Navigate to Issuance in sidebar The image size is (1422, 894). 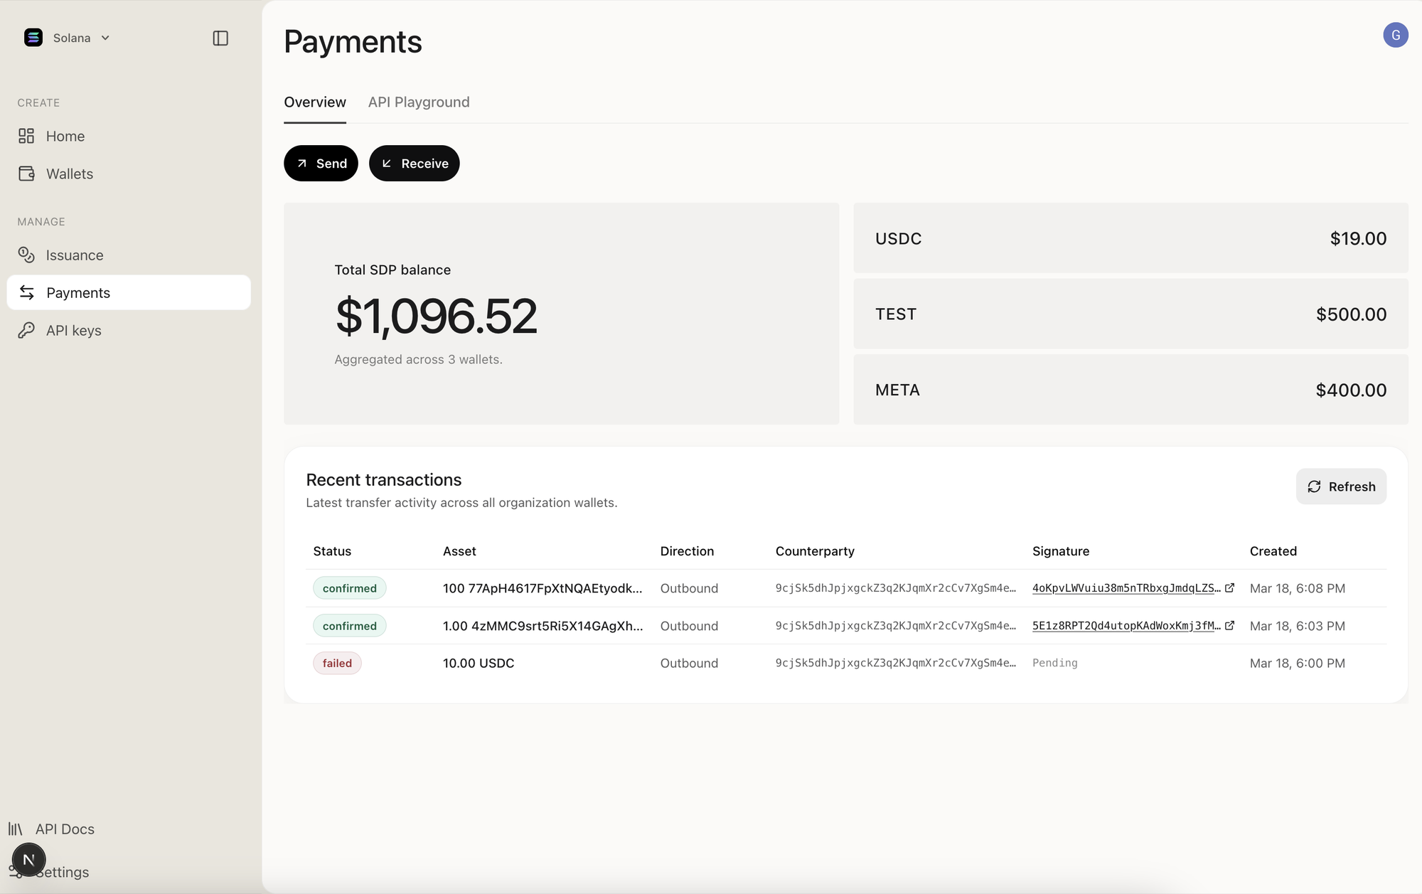pos(74,255)
